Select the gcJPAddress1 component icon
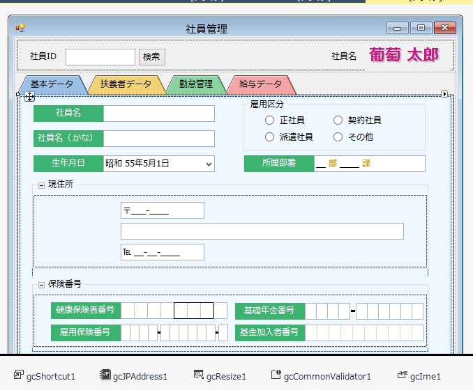 tap(105, 375)
